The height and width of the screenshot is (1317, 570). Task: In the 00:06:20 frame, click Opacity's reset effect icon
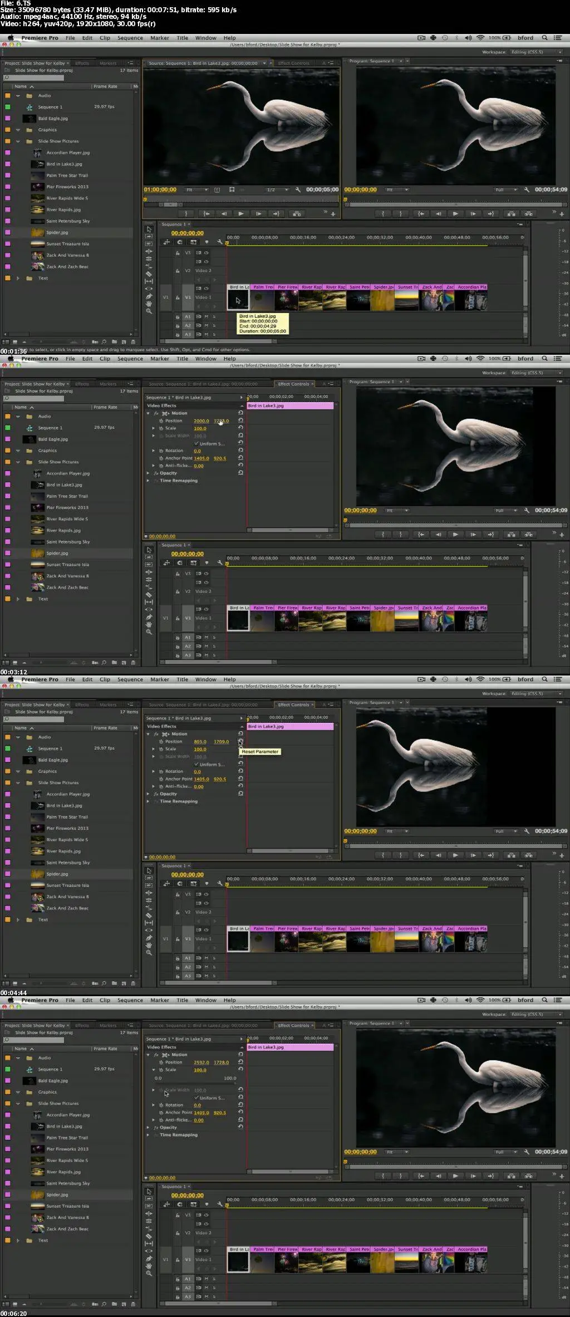[240, 1127]
